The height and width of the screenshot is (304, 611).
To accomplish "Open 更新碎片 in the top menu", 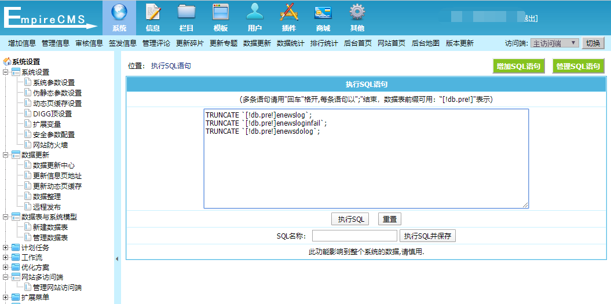I will click(190, 43).
